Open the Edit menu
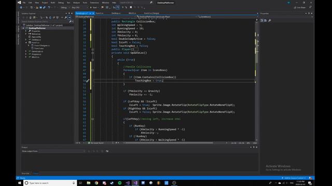 30,3
